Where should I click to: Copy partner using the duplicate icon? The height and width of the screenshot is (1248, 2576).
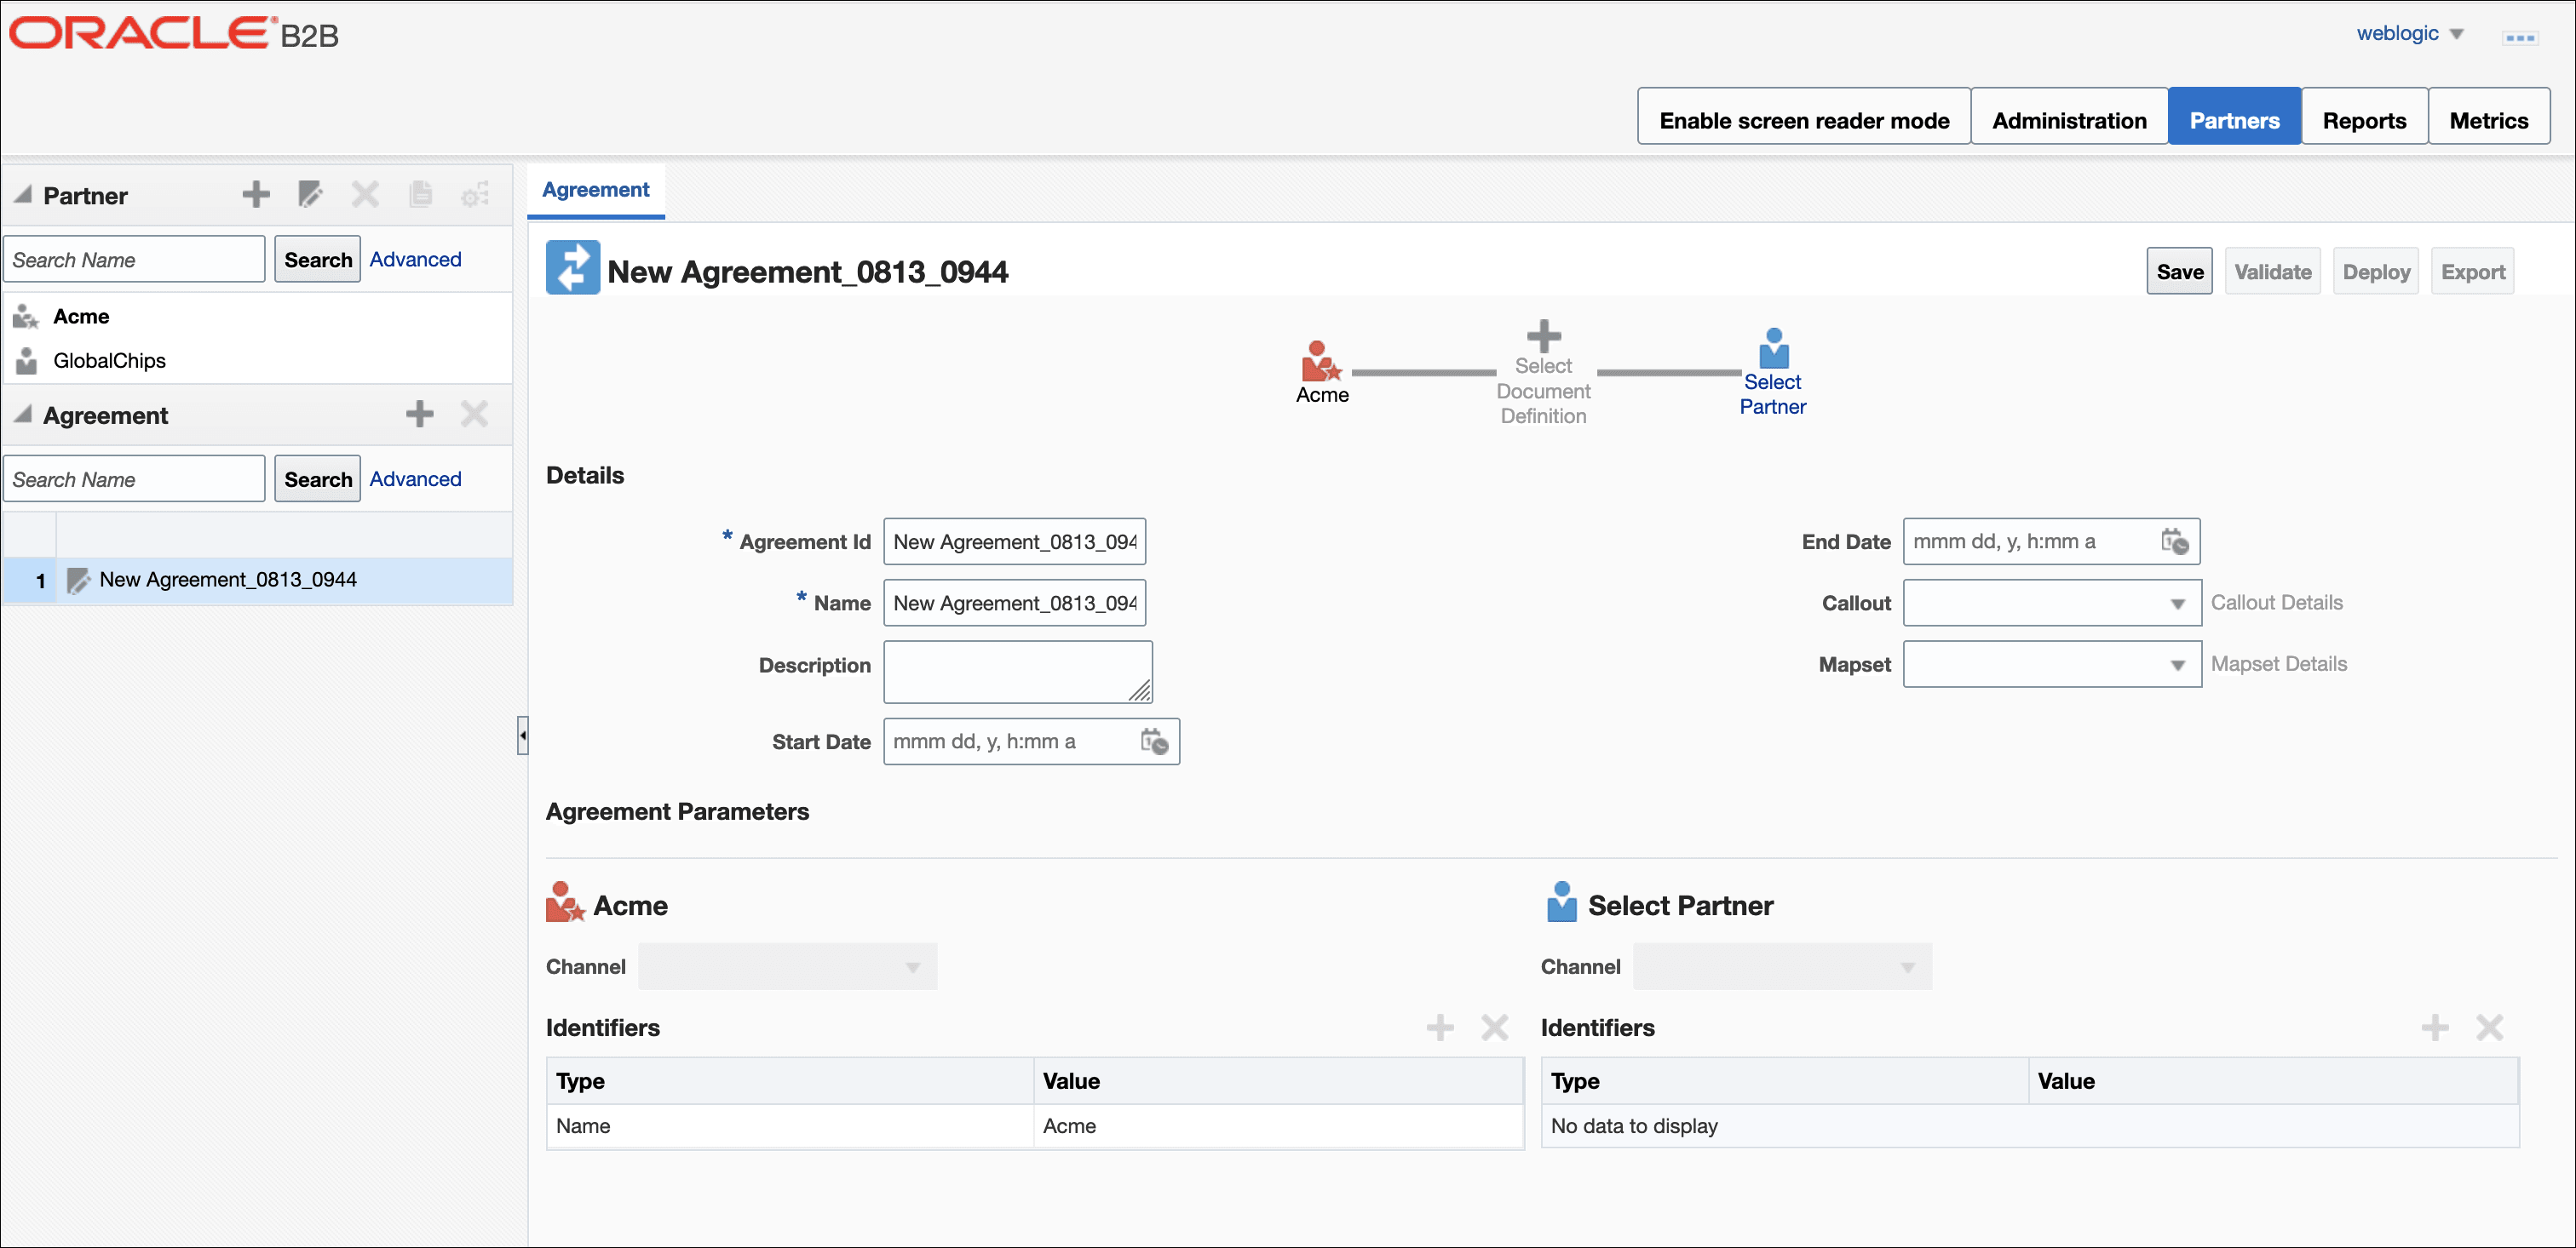421,194
